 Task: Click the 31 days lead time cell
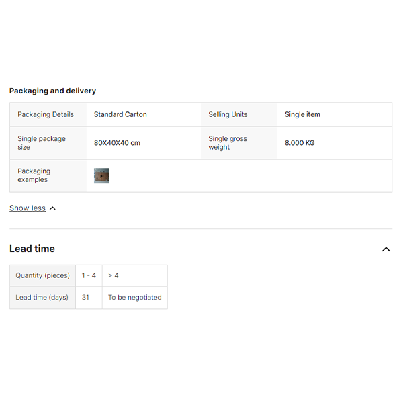(85, 298)
